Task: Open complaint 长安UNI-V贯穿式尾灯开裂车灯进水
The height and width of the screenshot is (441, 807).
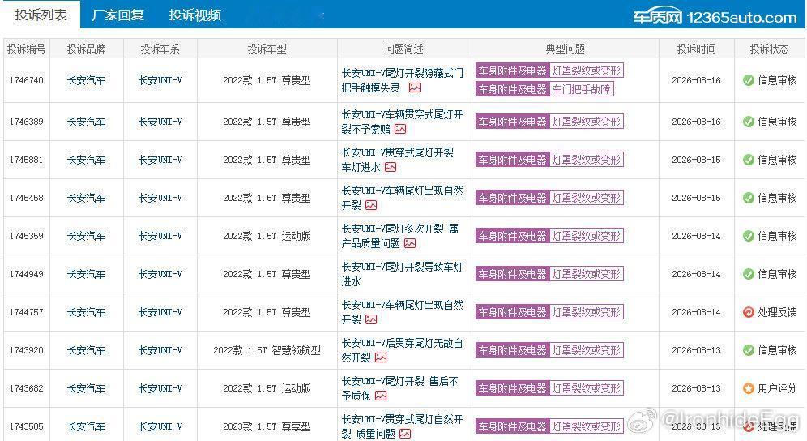Action: click(397, 160)
